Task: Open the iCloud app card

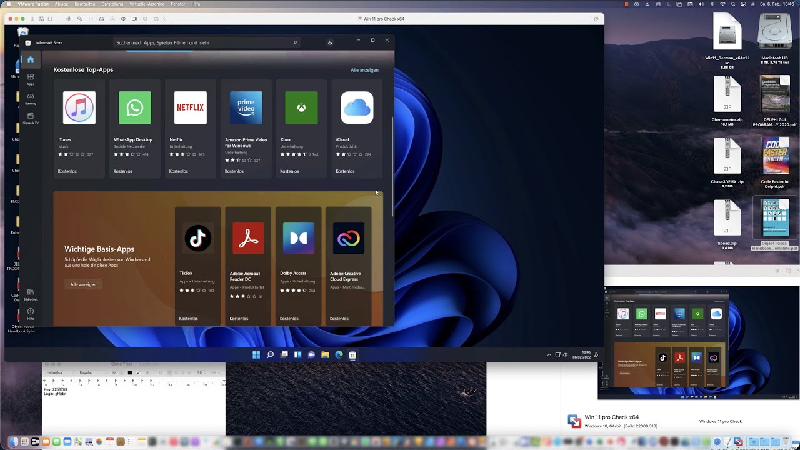Action: click(x=357, y=129)
